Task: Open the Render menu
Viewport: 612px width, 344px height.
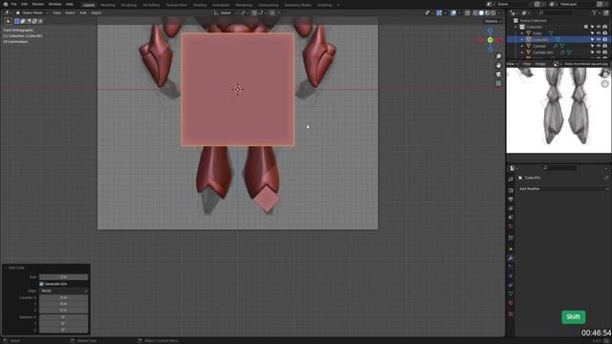Action: [38, 4]
